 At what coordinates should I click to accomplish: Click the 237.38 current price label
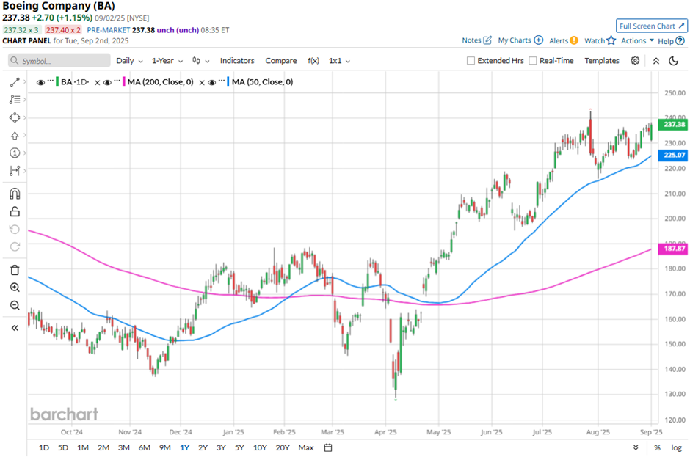(x=673, y=125)
